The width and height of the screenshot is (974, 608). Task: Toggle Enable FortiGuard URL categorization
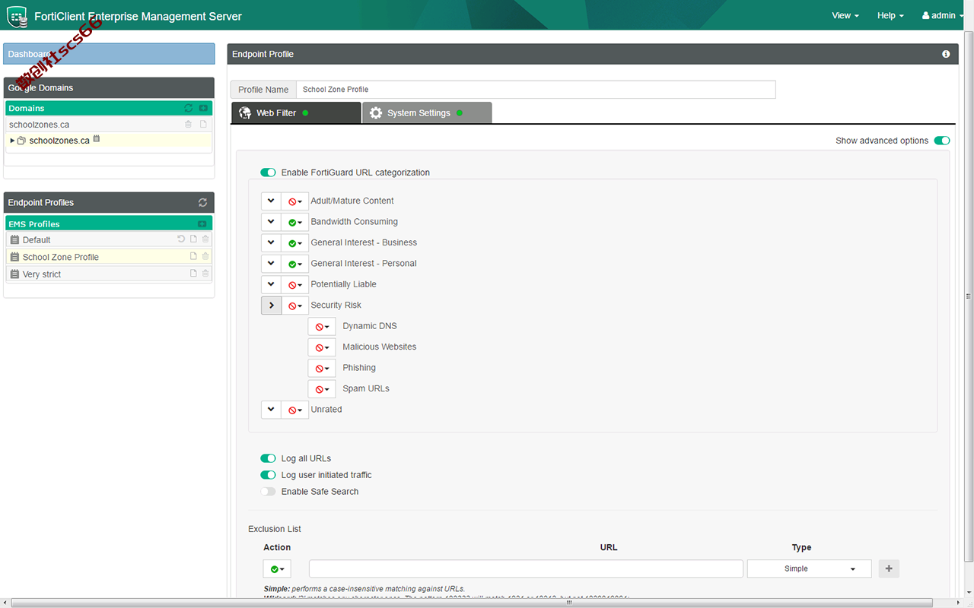(x=268, y=173)
